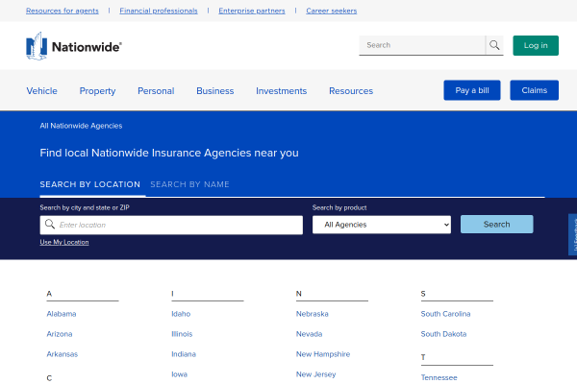Click the light blue Search button
Viewport: 577px width, 384px height.
(x=496, y=224)
